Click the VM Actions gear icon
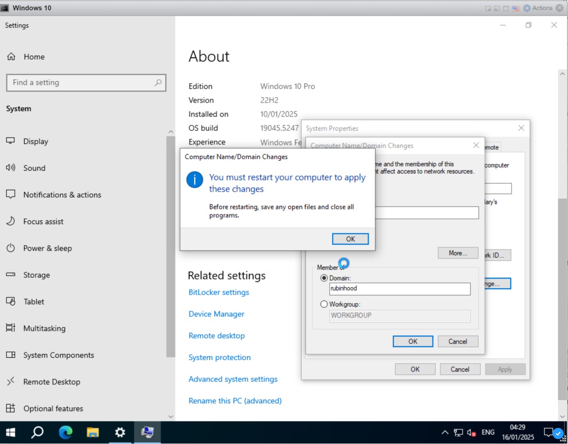 (x=527, y=8)
